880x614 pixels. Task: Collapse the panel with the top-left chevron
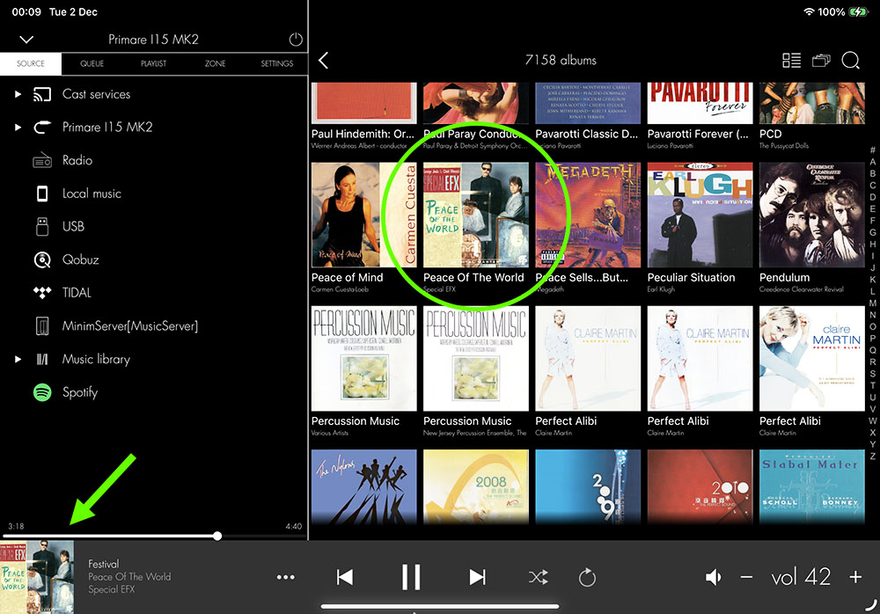[26, 40]
